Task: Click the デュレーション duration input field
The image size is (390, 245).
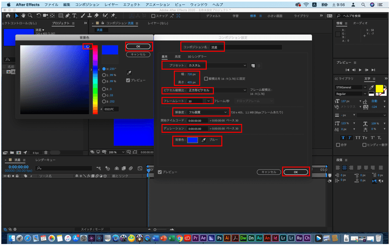Action: (x=197, y=129)
